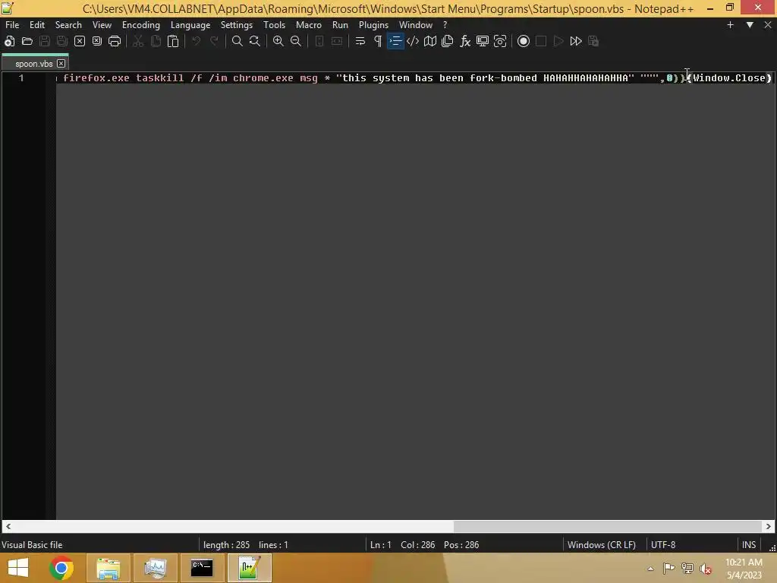The height and width of the screenshot is (583, 777).
Task: Click the Copy toolbar icon
Action: (156, 41)
